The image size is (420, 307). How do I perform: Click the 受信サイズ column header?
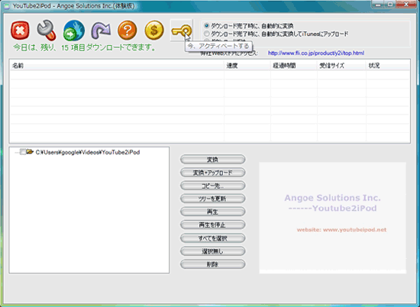tap(341, 66)
